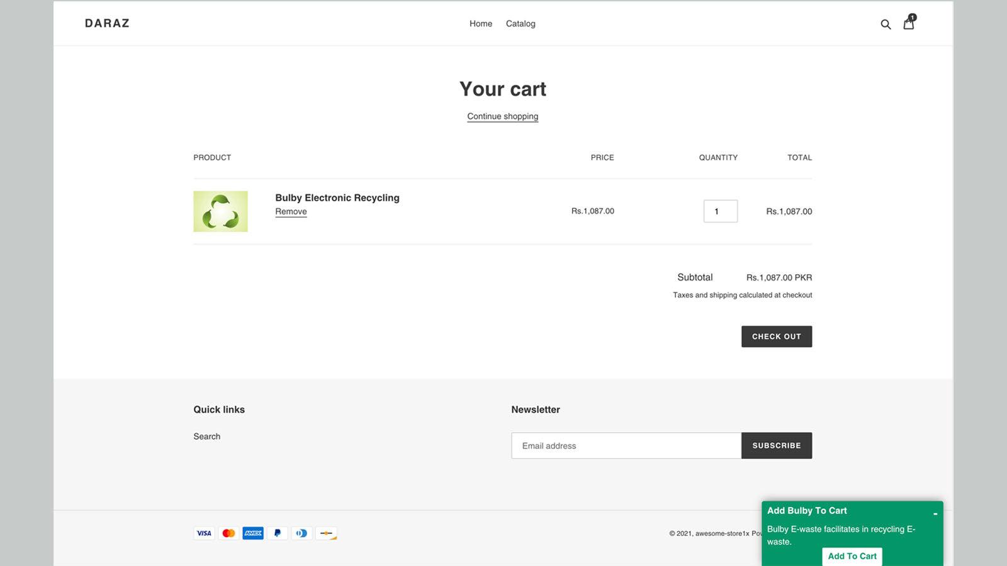Click the Visa payment icon
This screenshot has height=566, width=1007.
[204, 533]
